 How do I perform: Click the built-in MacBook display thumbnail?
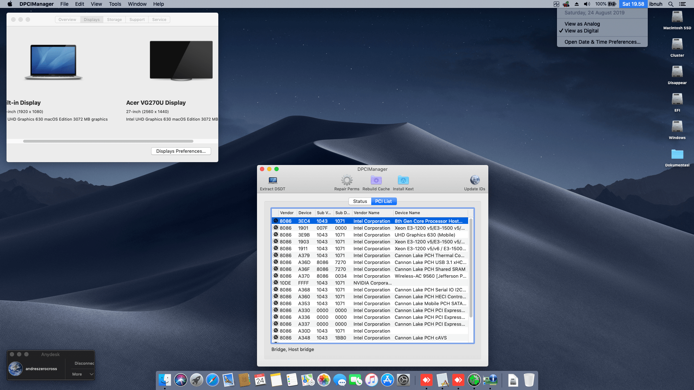click(53, 62)
